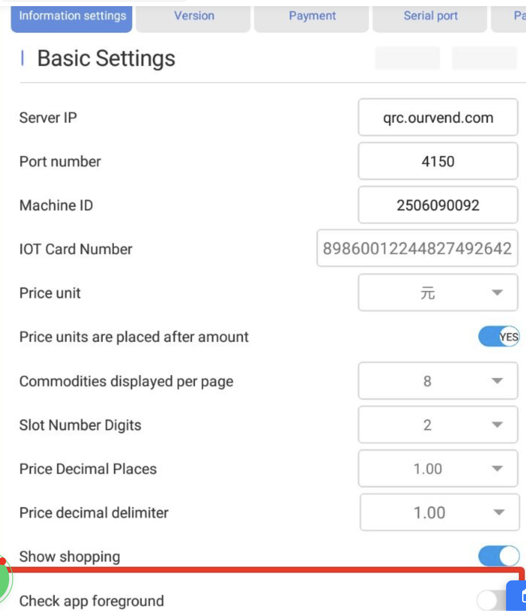Click the first faded button beside Basic Settings

(x=407, y=58)
